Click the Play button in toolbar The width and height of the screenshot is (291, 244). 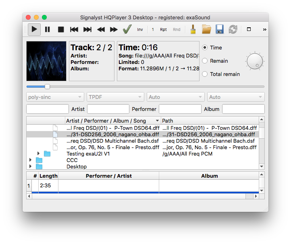coord(34,29)
